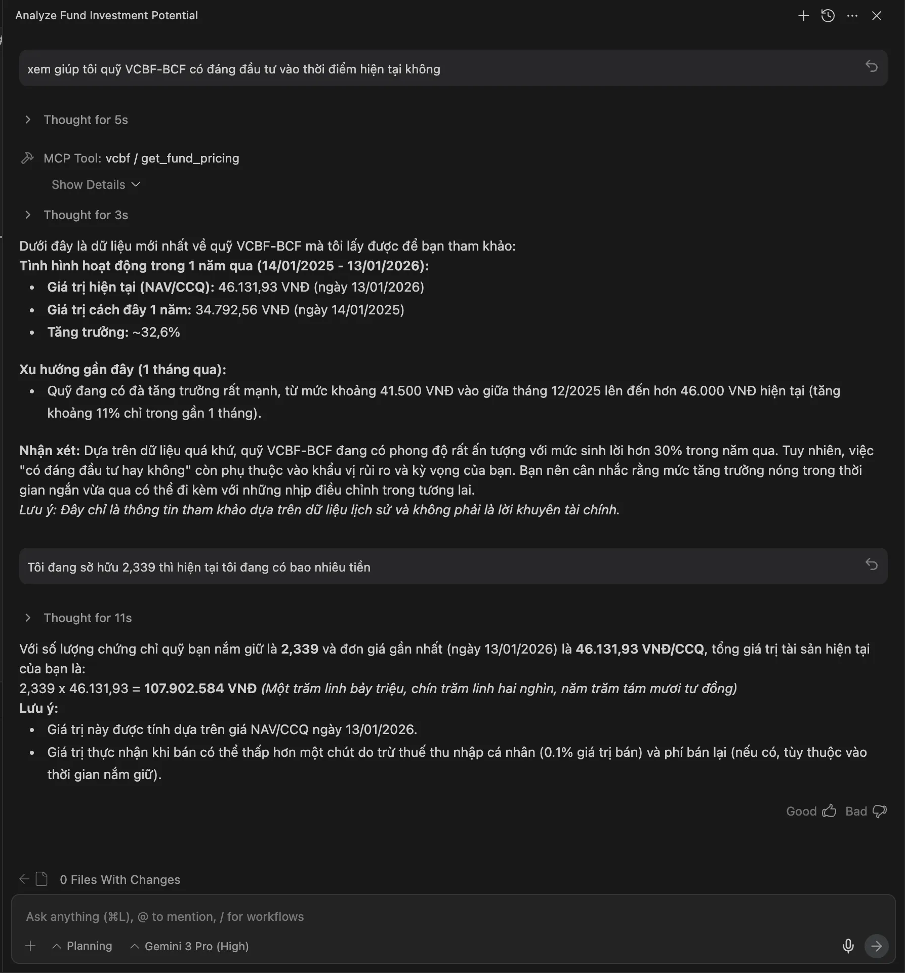Click the microphone voice input icon
The height and width of the screenshot is (973, 905).
click(848, 946)
